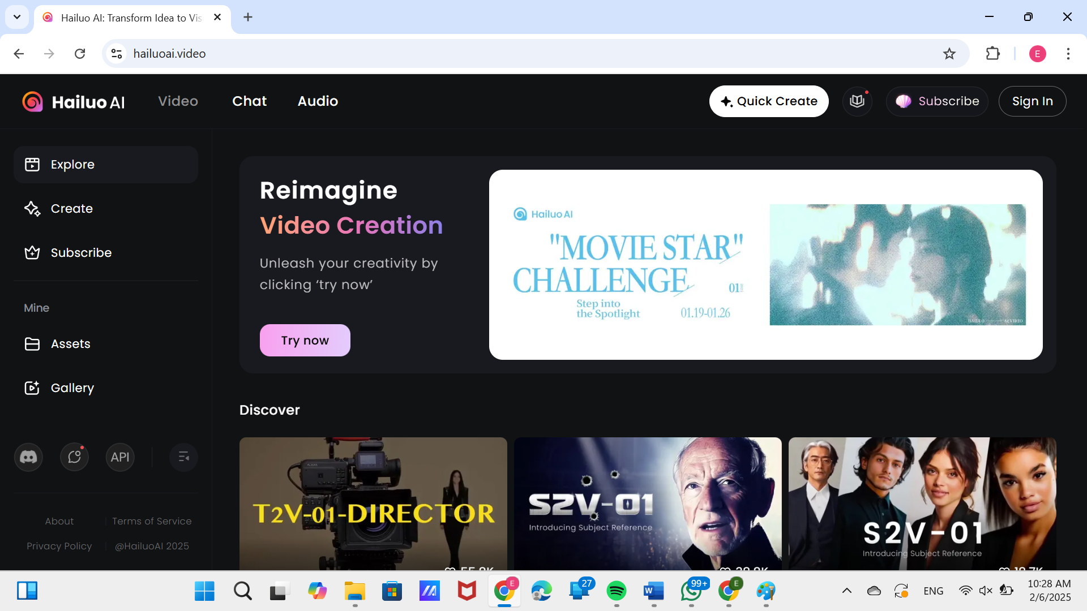Reload the page

click(80, 54)
